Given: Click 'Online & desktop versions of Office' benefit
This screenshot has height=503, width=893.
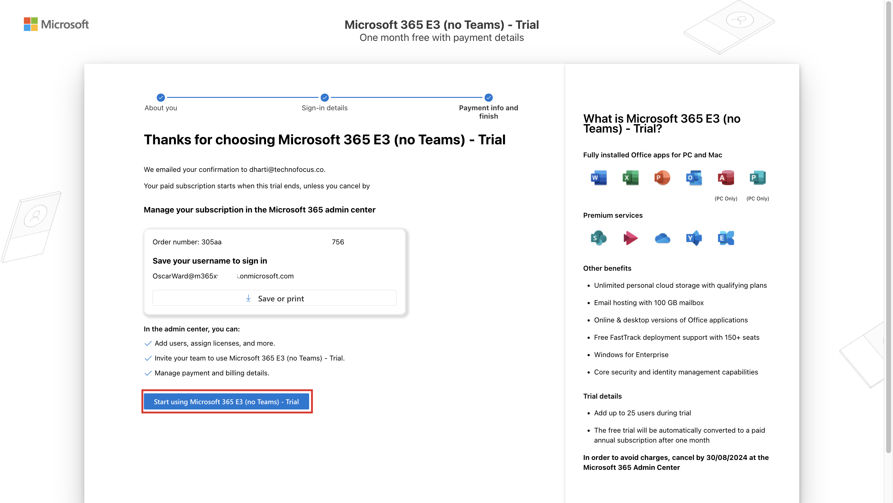Looking at the screenshot, I should 670,320.
